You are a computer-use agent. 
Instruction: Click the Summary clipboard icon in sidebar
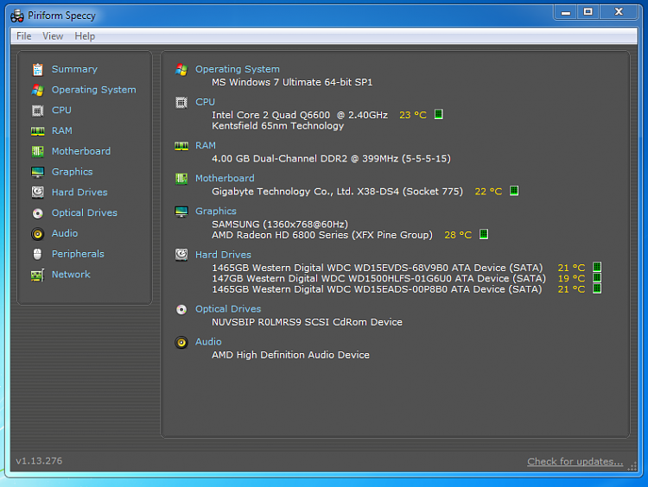(x=38, y=69)
